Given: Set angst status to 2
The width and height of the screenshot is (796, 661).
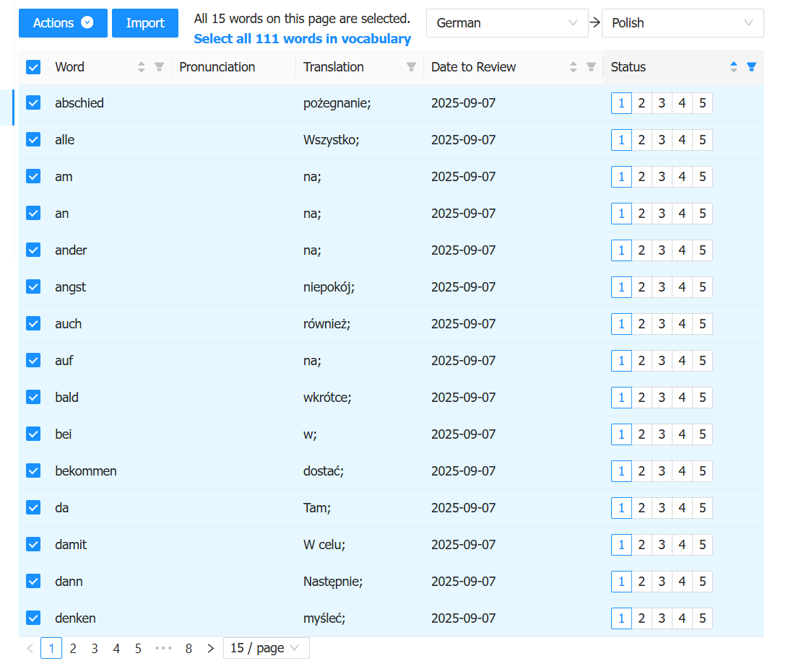Looking at the screenshot, I should pos(641,287).
